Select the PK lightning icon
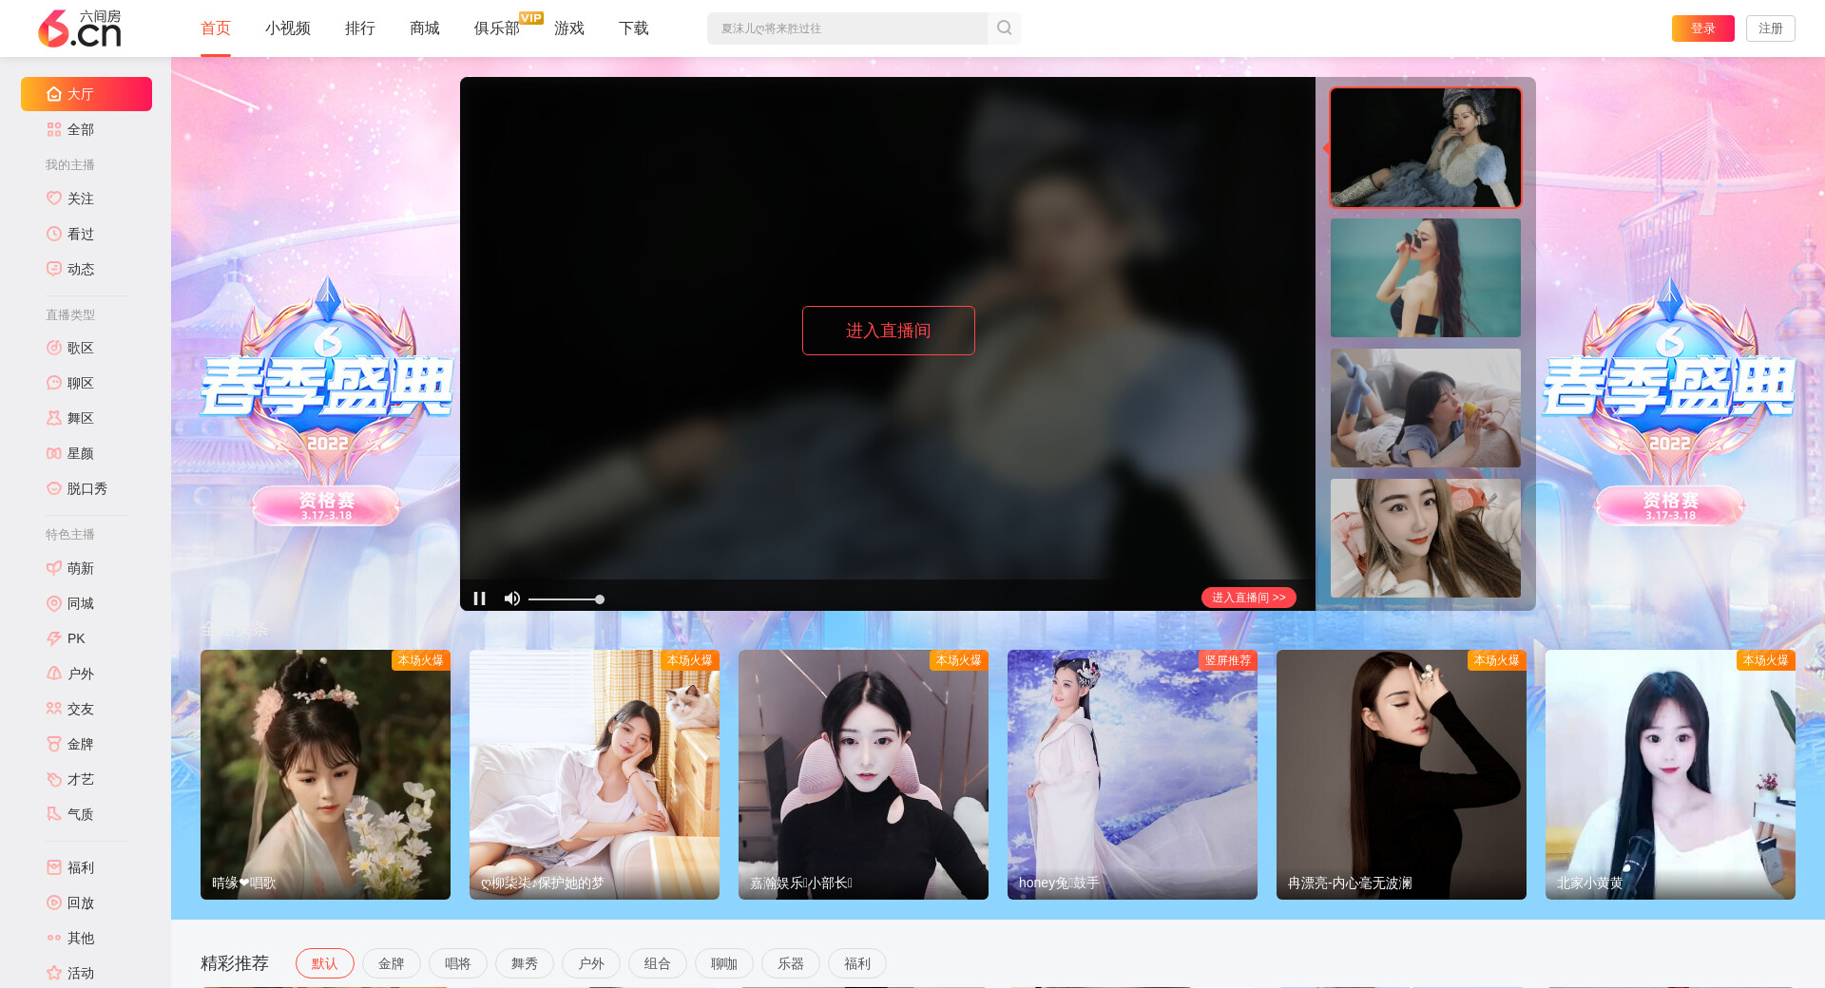 click(54, 638)
